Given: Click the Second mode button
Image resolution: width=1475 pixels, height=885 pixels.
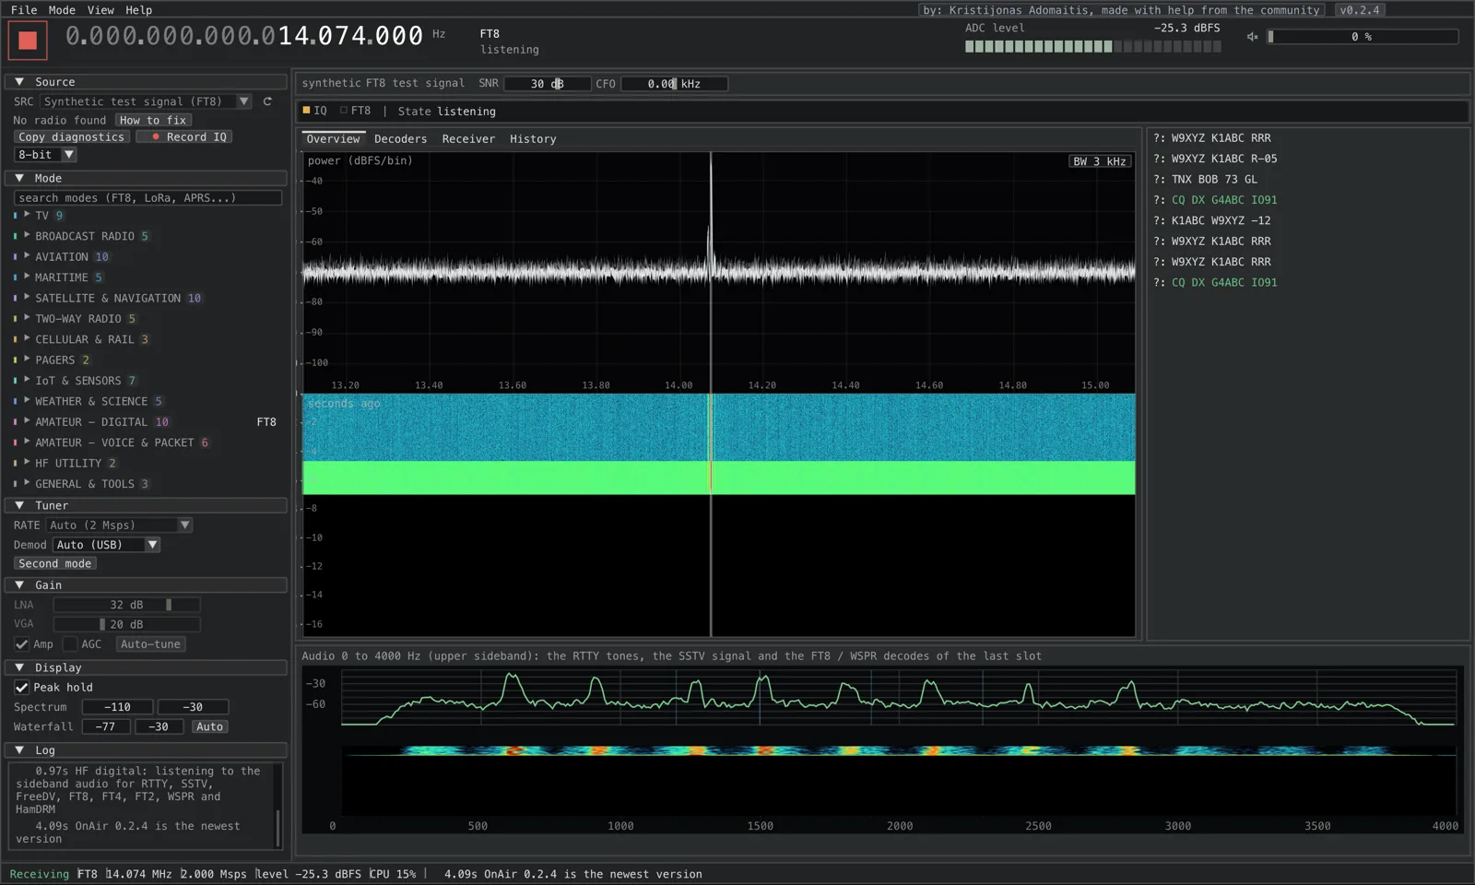Looking at the screenshot, I should click(x=55, y=563).
